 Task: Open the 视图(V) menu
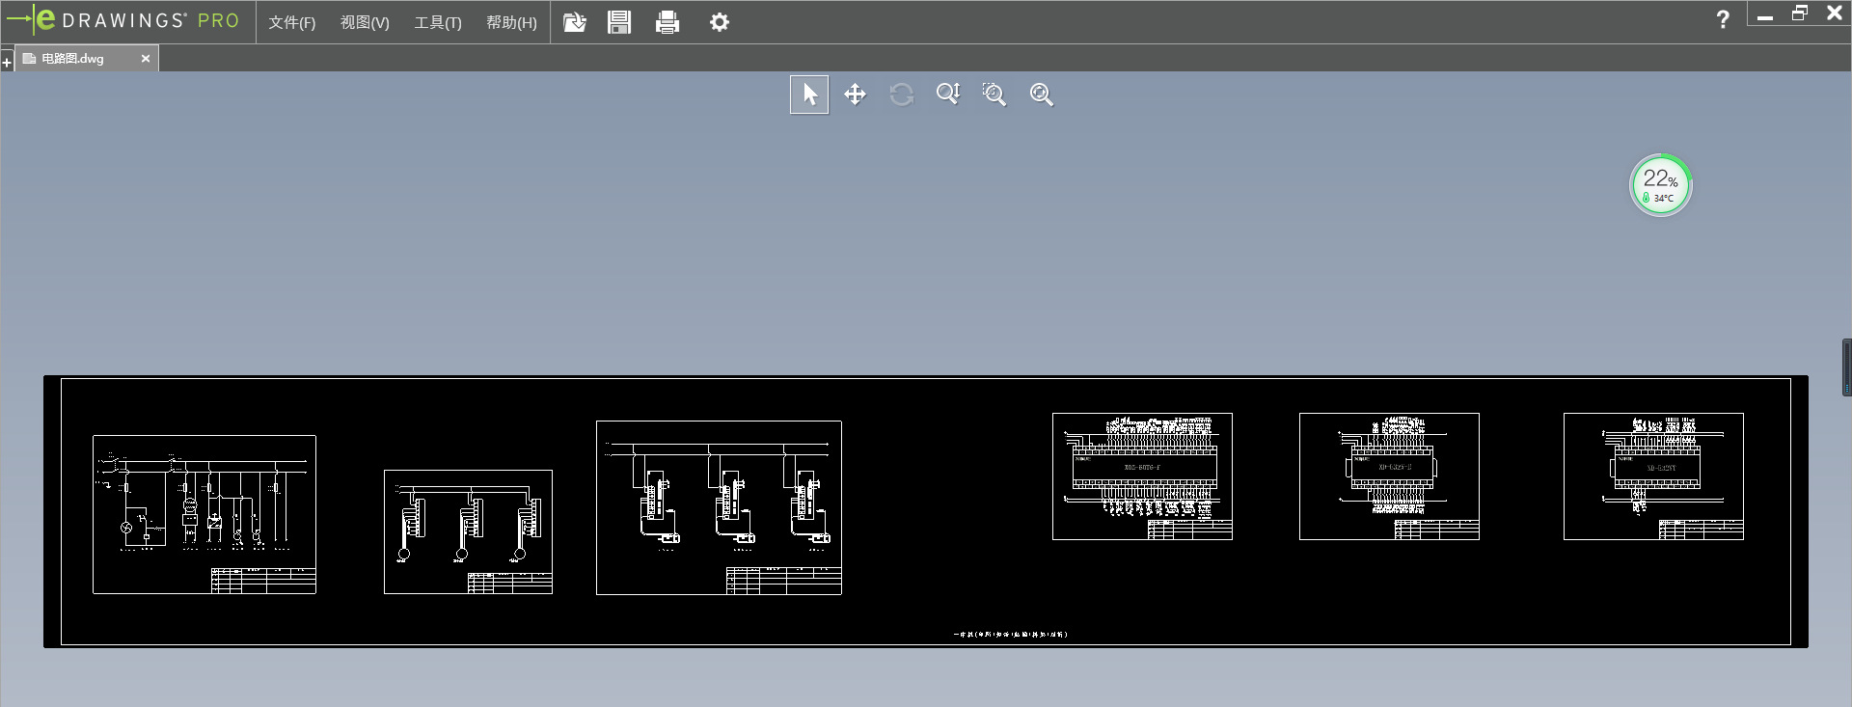coord(365,22)
